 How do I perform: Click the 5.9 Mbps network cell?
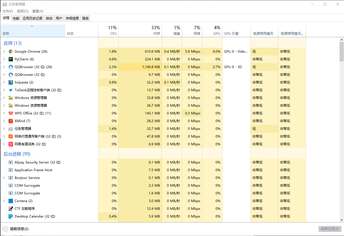(x=192, y=52)
